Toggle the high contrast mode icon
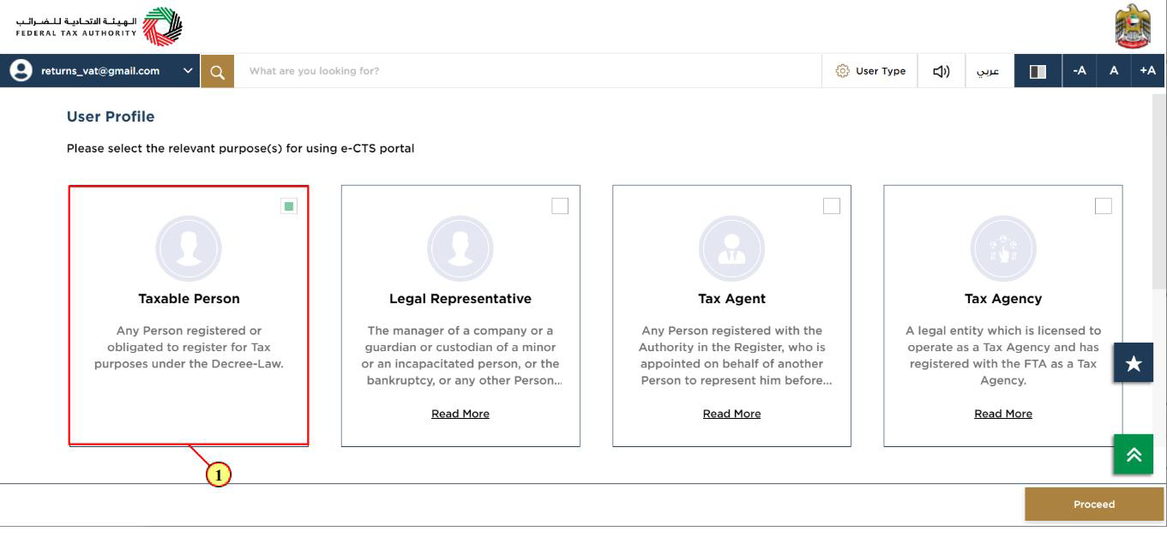The width and height of the screenshot is (1167, 555). [x=1038, y=71]
